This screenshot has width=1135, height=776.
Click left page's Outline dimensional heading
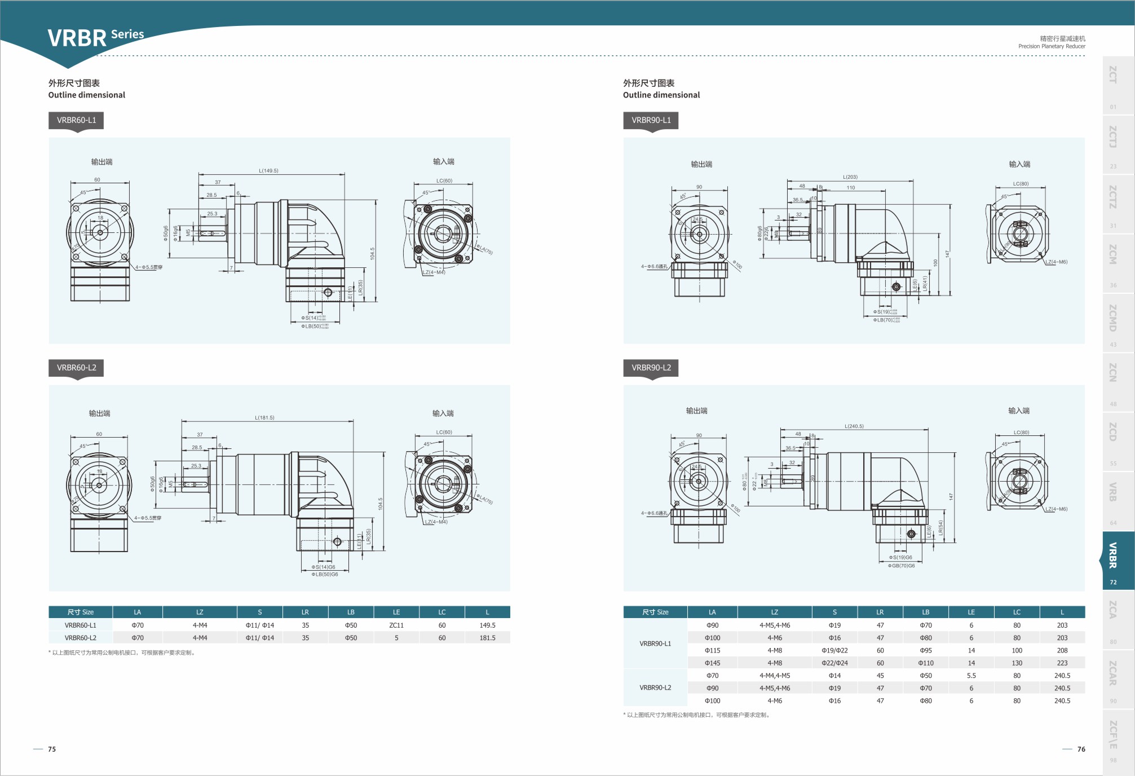click(87, 95)
